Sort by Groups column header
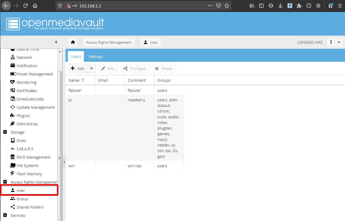Viewport: 345px width, 221px height. [x=169, y=80]
